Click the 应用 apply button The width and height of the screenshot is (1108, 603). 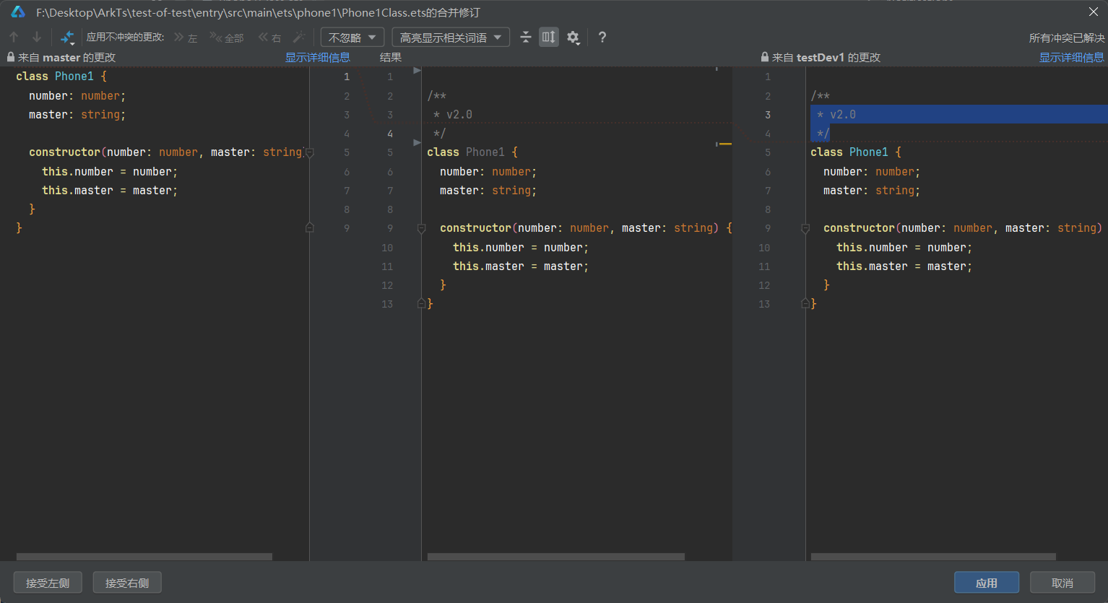987,583
